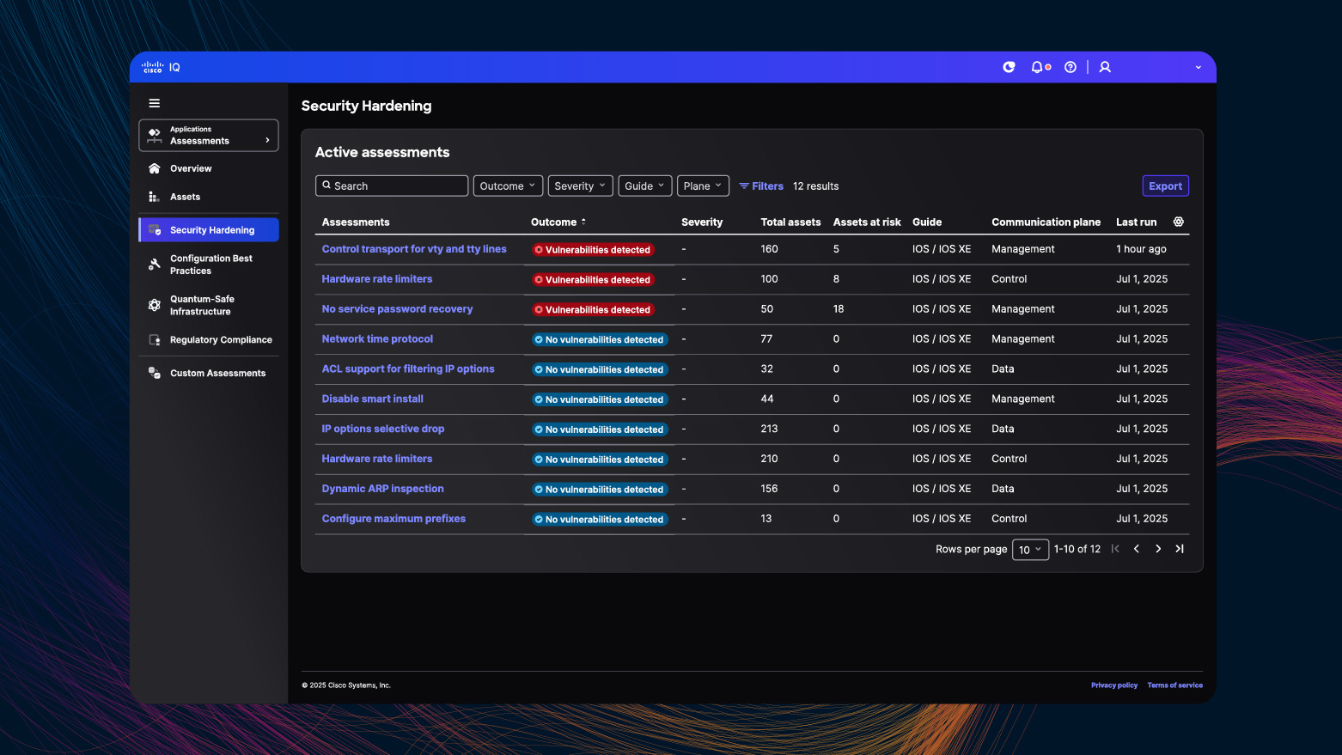Open the Network time protocol assessment

coord(377,339)
